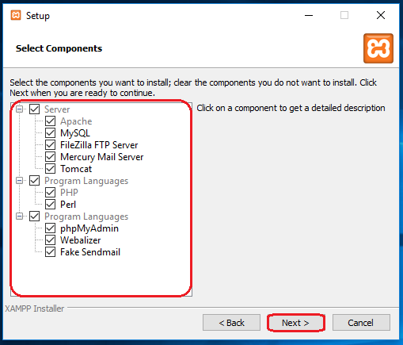
Task: Cancel the XAMPP installation
Action: pos(361,323)
